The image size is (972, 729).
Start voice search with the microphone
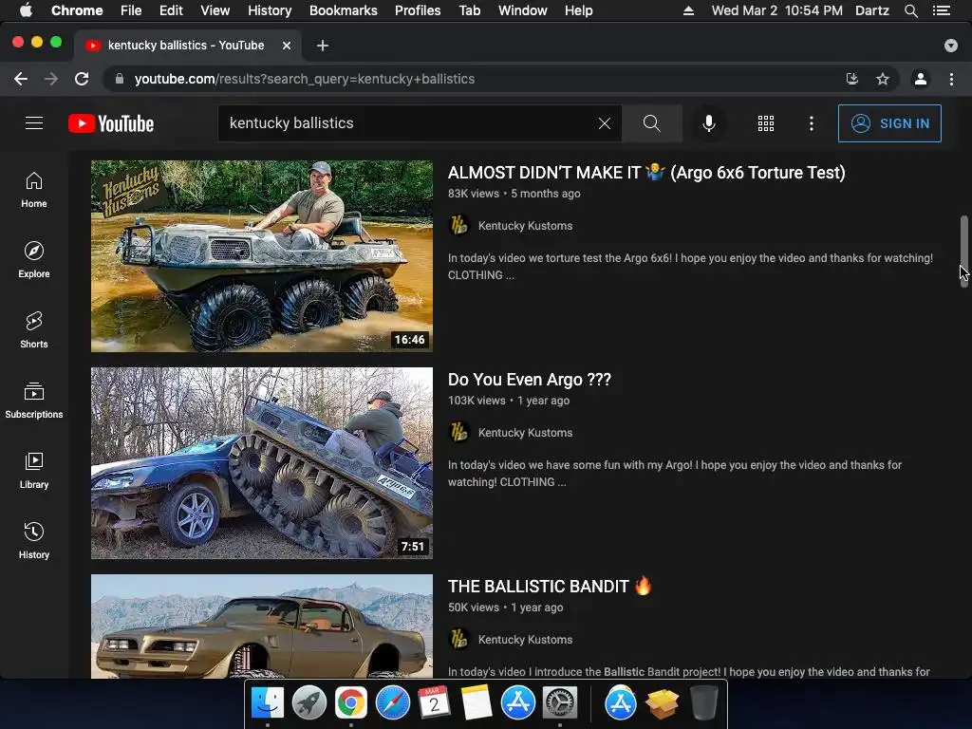(709, 123)
